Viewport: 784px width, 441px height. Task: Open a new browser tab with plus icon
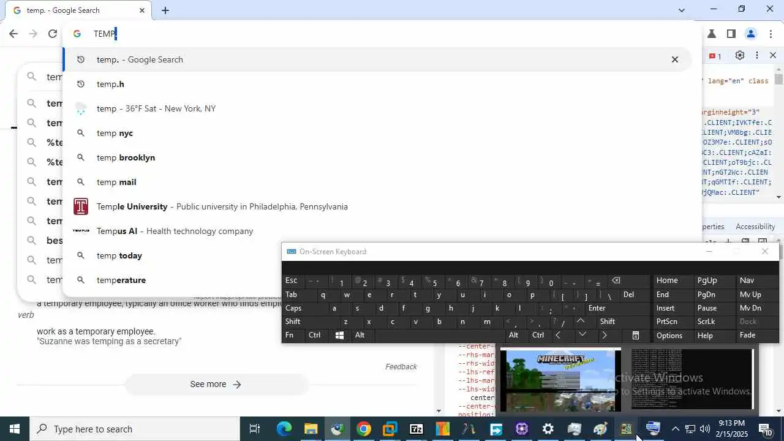click(165, 10)
